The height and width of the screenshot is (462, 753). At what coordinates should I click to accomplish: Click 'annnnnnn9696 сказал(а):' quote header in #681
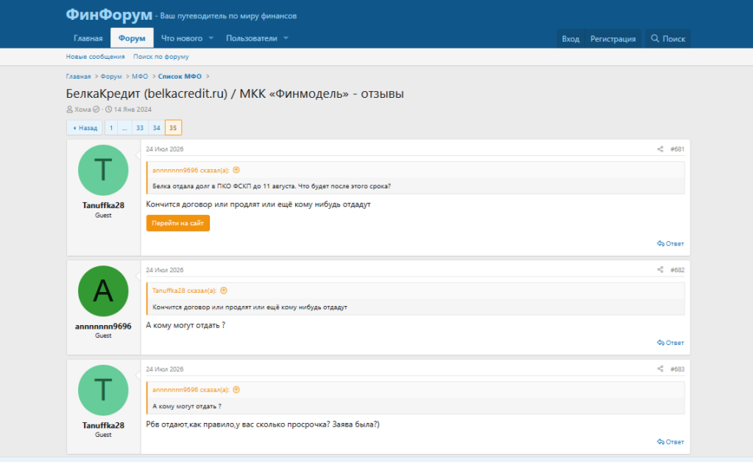(191, 171)
